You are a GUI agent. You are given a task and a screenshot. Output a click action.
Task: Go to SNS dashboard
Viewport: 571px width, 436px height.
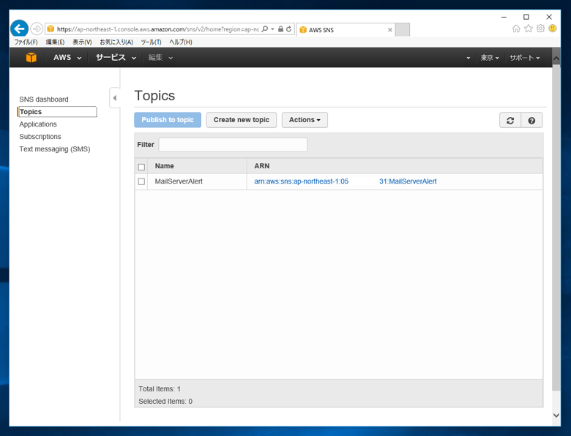(x=44, y=99)
